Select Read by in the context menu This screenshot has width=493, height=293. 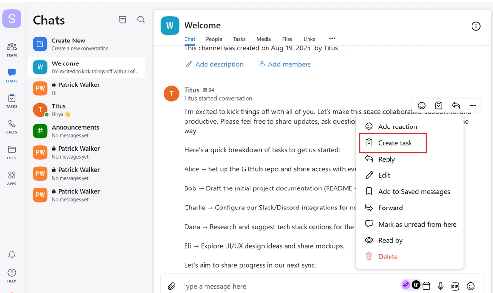pyautogui.click(x=410, y=240)
